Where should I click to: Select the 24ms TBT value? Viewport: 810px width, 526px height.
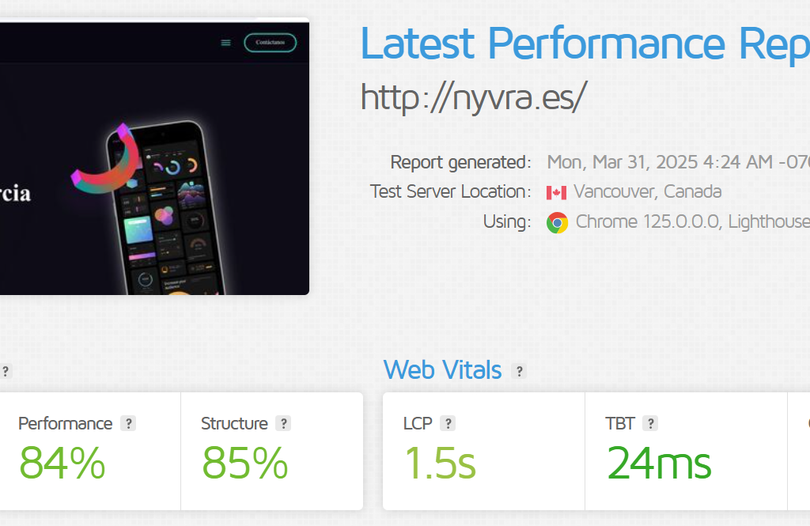pyautogui.click(x=659, y=463)
